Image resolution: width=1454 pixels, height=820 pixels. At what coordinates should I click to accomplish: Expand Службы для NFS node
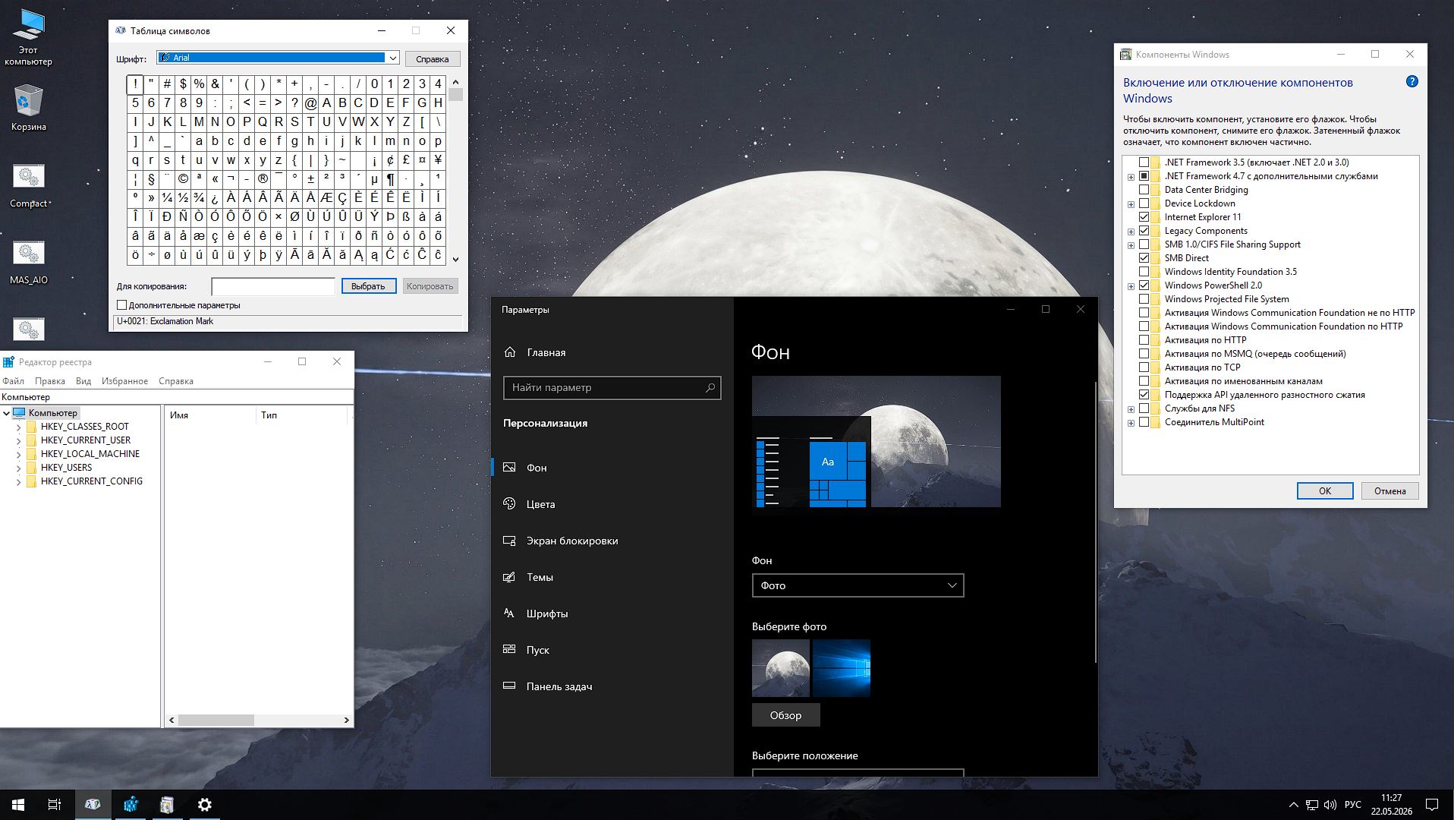(1131, 409)
